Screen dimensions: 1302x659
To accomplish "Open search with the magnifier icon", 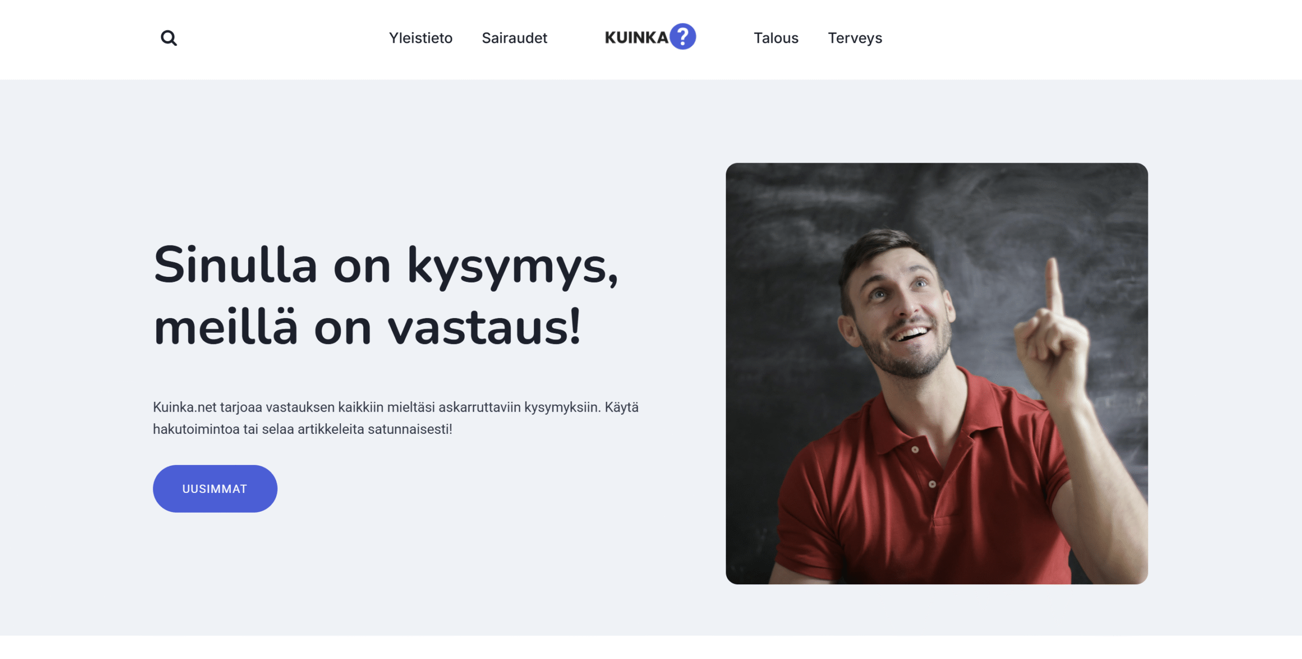I will 168,38.
